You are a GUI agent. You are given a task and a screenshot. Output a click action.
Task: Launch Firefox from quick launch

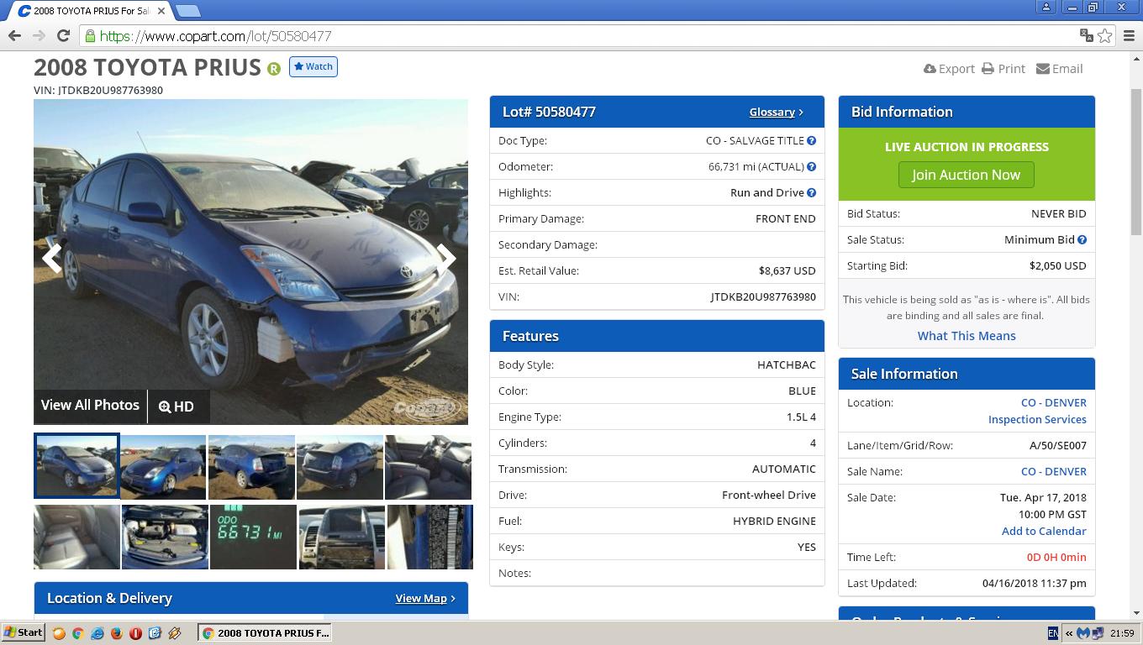tap(116, 633)
